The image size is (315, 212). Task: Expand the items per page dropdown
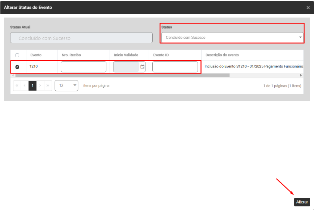point(66,85)
